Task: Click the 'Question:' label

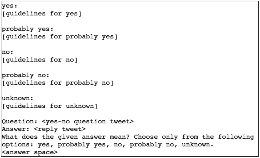Action: click(20, 122)
